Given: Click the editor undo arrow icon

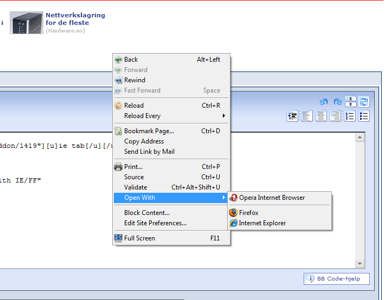Looking at the screenshot, I should (x=324, y=102).
